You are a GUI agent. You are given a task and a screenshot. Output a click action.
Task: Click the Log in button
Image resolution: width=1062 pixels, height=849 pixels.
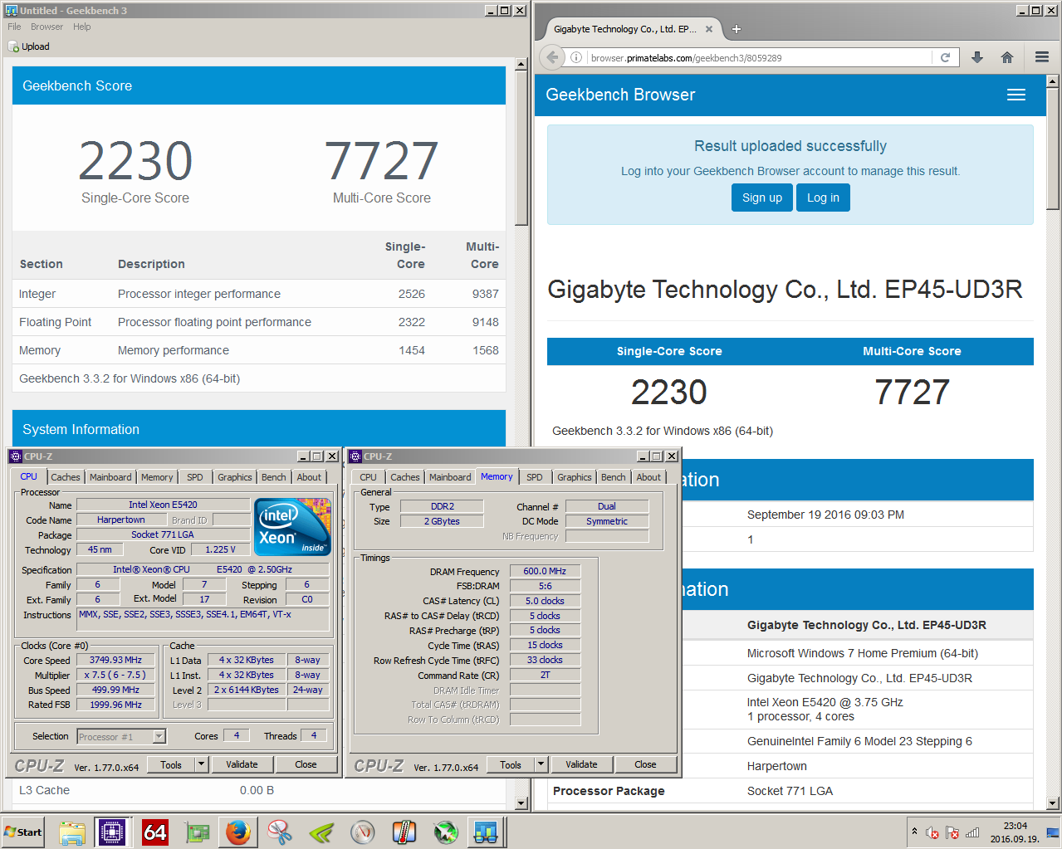click(823, 198)
